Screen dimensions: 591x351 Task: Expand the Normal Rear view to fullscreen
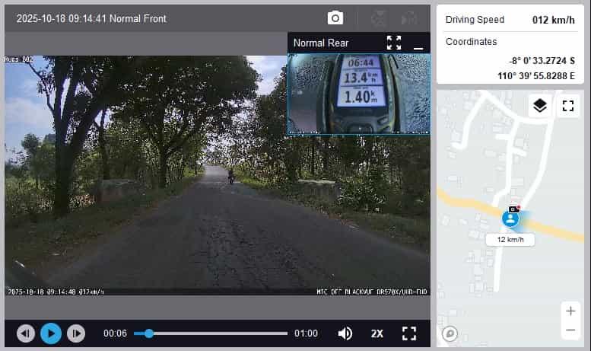point(393,43)
